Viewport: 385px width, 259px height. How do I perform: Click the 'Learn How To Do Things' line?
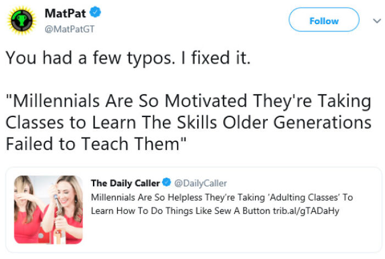[x=215, y=211]
